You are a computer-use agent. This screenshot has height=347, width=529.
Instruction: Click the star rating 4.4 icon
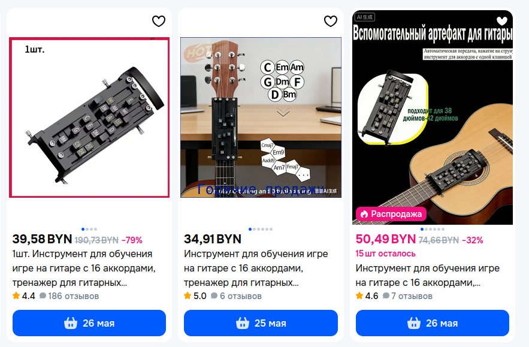click(16, 296)
